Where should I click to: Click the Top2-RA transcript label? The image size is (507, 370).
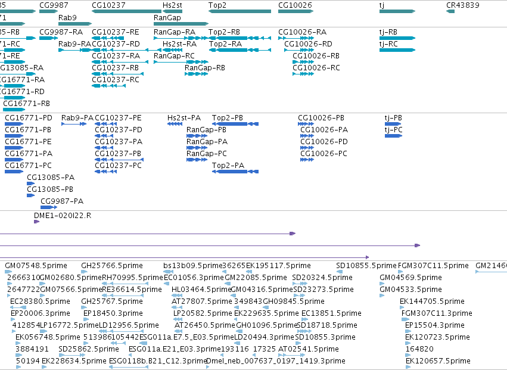[x=225, y=44]
